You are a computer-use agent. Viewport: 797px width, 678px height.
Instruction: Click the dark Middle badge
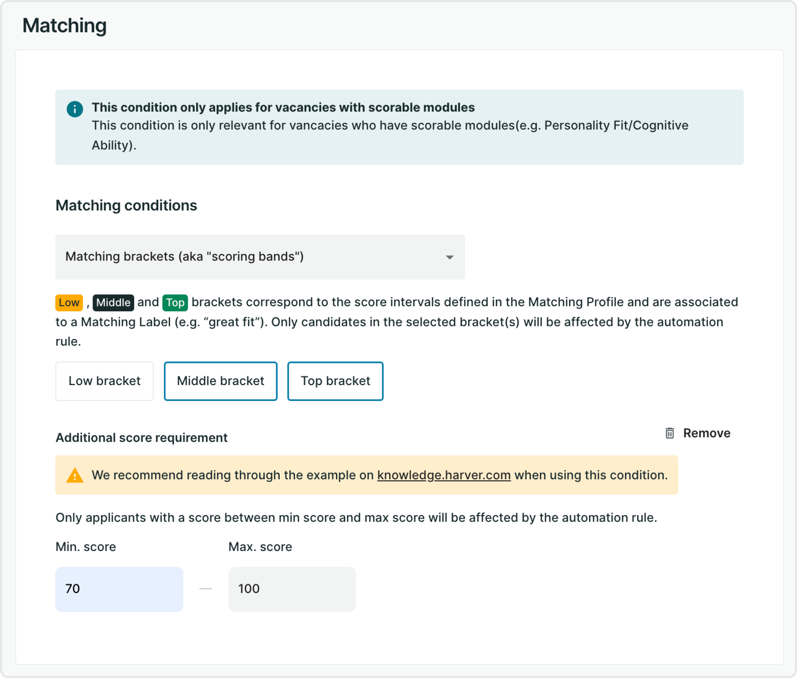(113, 302)
